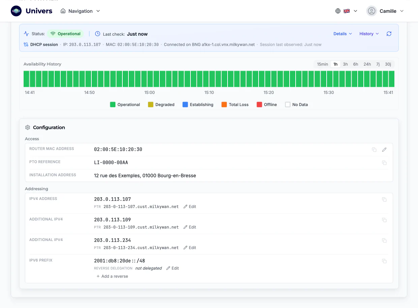
Task: Copy additional IPv4 203.0.113.234
Action: [384, 241]
